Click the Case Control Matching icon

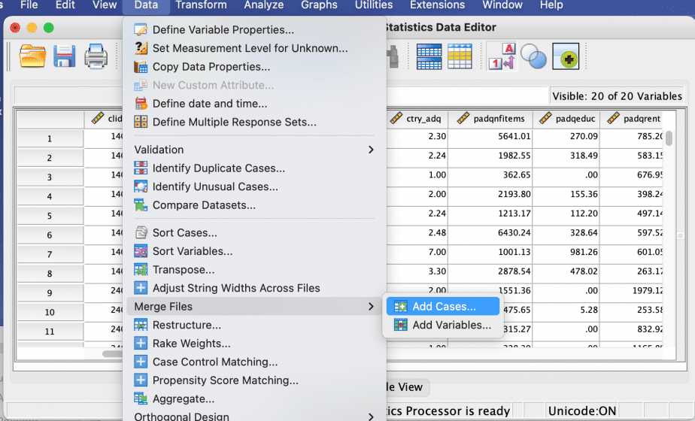[x=141, y=362]
